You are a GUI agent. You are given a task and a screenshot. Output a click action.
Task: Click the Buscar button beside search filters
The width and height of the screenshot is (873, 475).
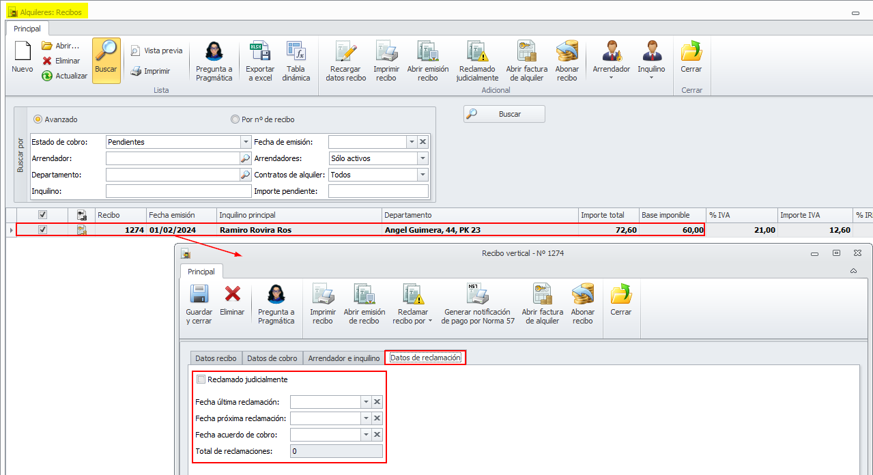(x=504, y=114)
